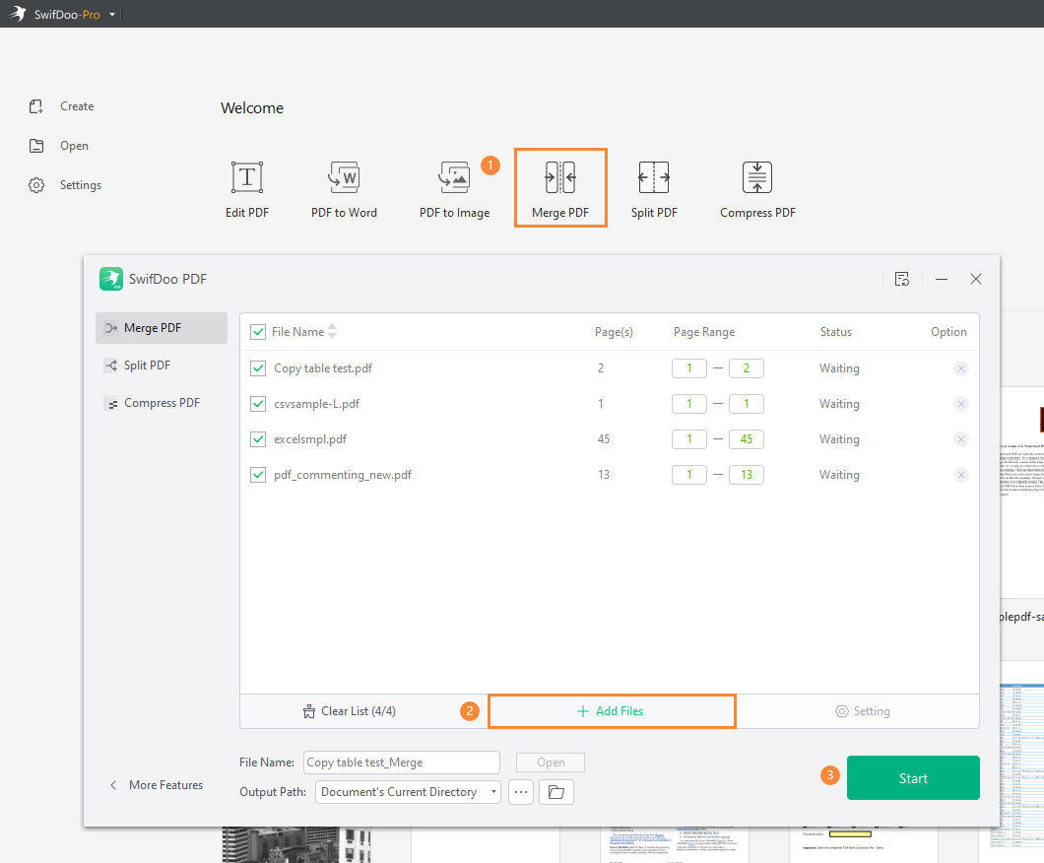Uncheck csvsample-L.pdf checkbox
Image resolution: width=1044 pixels, height=863 pixels.
258,404
